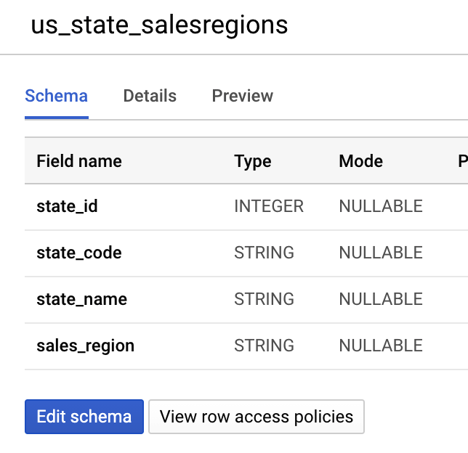This screenshot has height=453, width=468.
Task: Click the Edit schema button
Action: click(x=84, y=417)
